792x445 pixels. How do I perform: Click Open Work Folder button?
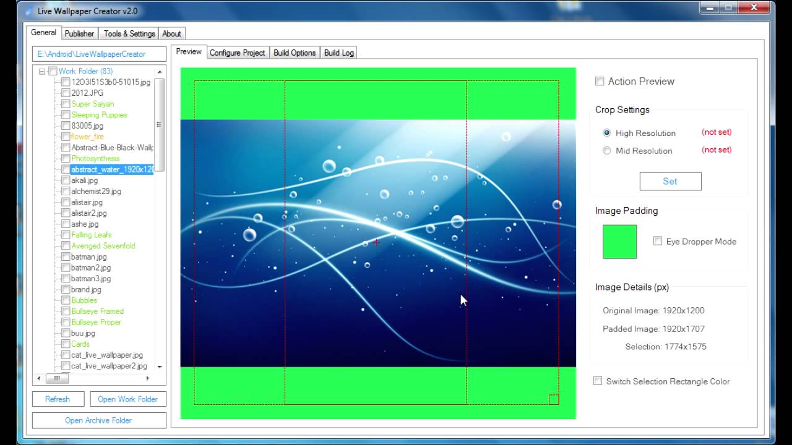128,399
